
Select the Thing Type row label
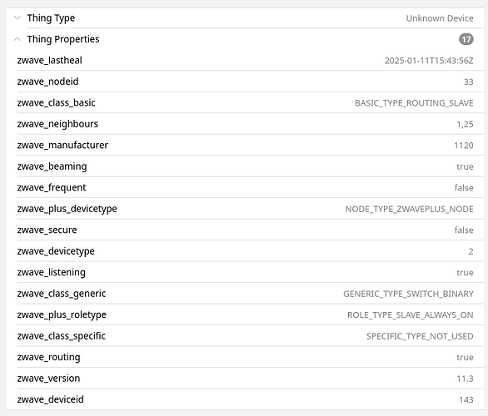[x=51, y=18]
